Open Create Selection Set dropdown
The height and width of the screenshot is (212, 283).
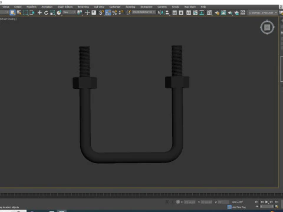click(144, 12)
